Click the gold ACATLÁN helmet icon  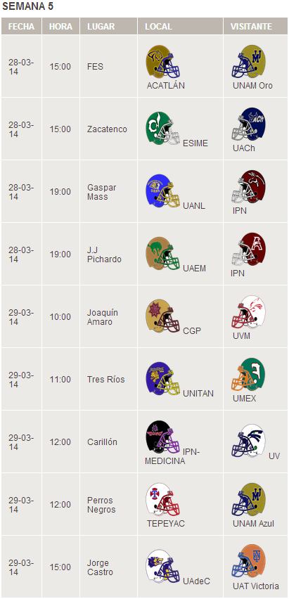(162, 62)
